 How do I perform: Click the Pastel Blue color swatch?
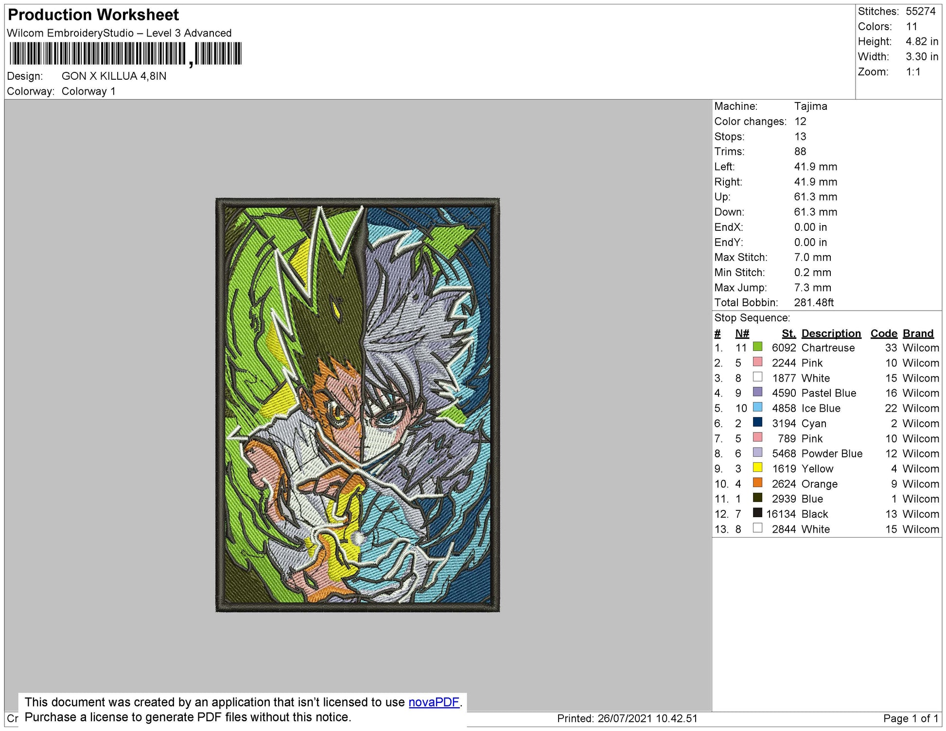point(757,392)
